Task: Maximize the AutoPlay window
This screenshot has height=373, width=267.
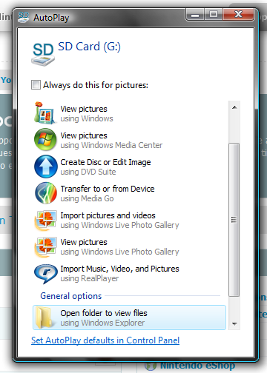Action: (214, 14)
